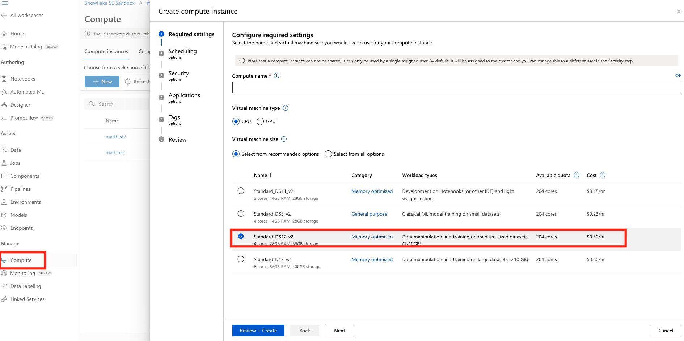Click the Cost column info icon

coord(603,175)
